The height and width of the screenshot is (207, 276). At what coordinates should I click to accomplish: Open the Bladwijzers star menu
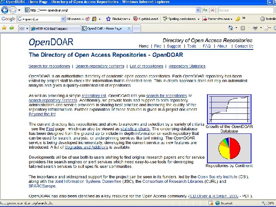[x=118, y=19]
